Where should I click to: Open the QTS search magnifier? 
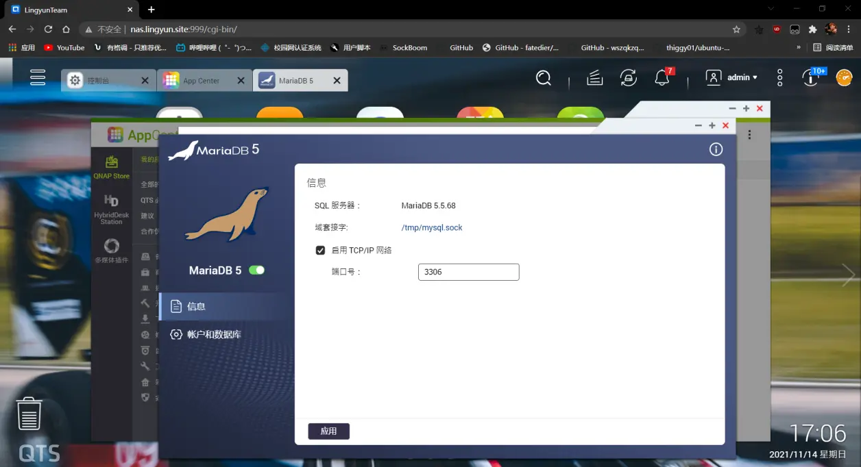coord(544,78)
